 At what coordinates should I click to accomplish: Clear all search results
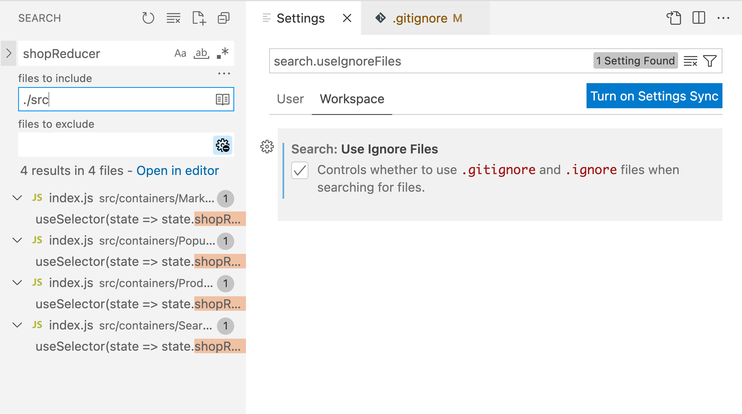pyautogui.click(x=173, y=18)
